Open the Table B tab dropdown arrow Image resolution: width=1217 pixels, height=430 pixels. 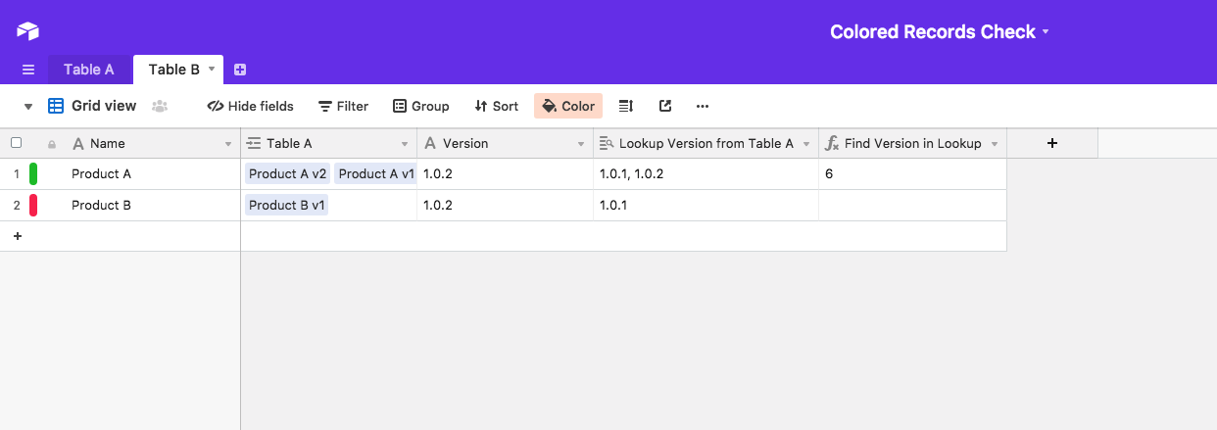point(212,69)
